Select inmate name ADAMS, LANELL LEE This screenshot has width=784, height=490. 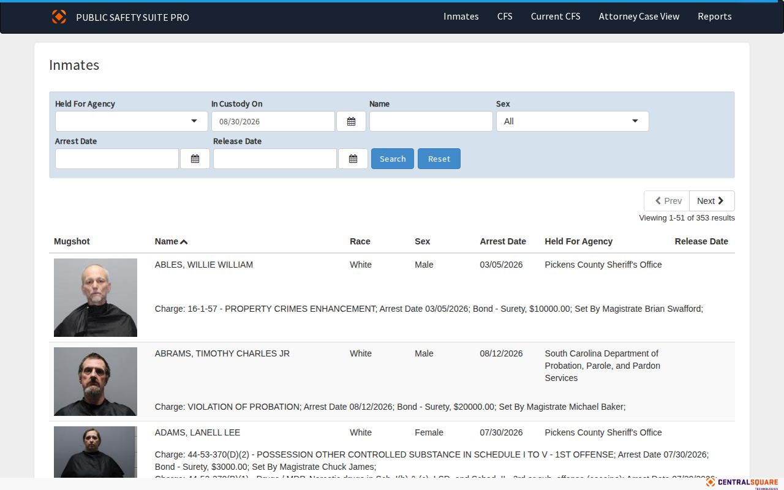coord(197,432)
